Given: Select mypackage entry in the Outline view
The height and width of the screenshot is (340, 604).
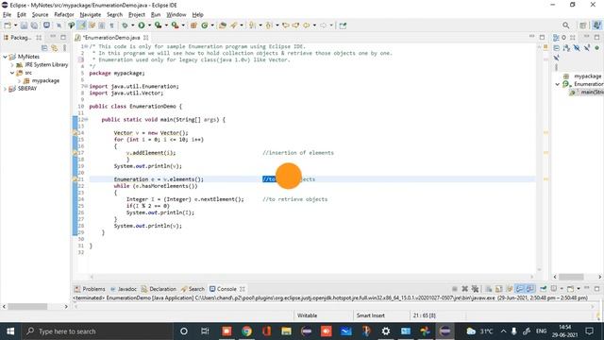Looking at the screenshot, I should point(582,76).
